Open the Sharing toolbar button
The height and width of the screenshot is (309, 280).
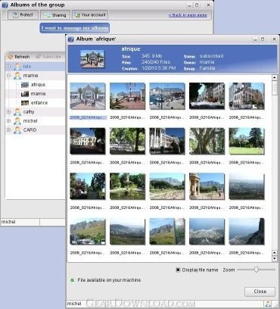click(55, 15)
